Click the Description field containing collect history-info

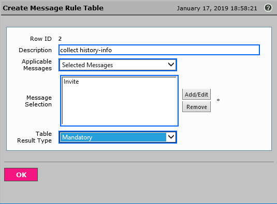pyautogui.click(x=159, y=50)
